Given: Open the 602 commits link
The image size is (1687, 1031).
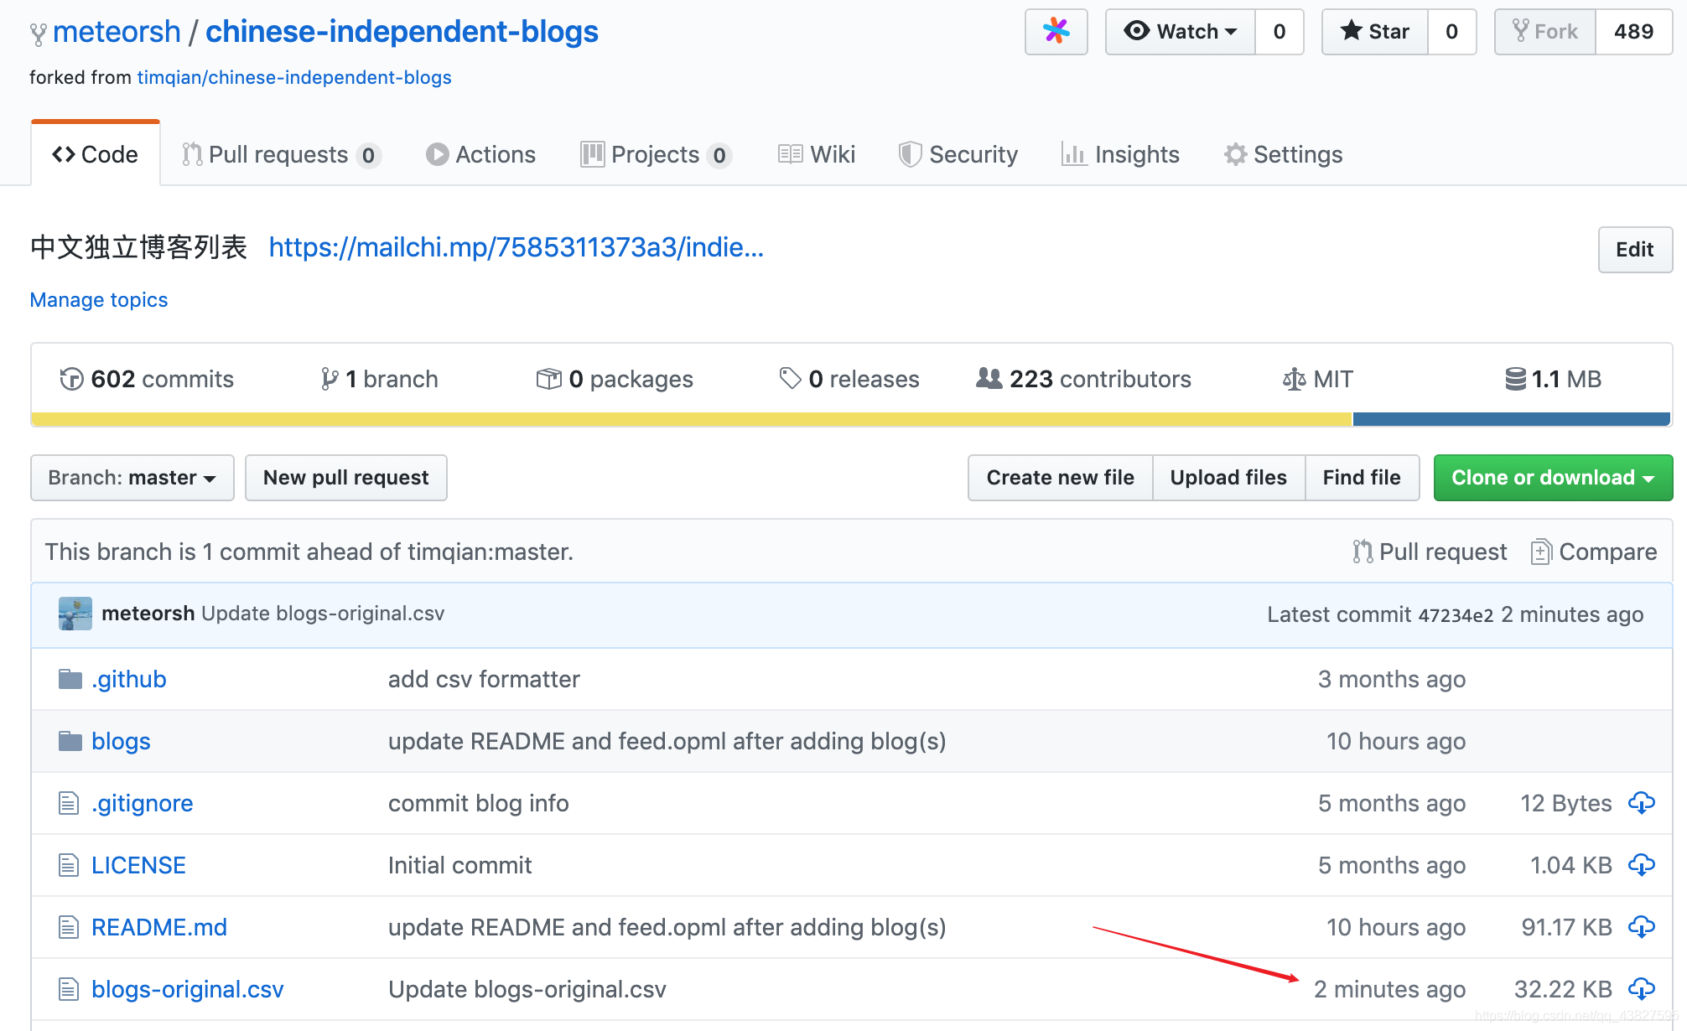Looking at the screenshot, I should point(147,379).
